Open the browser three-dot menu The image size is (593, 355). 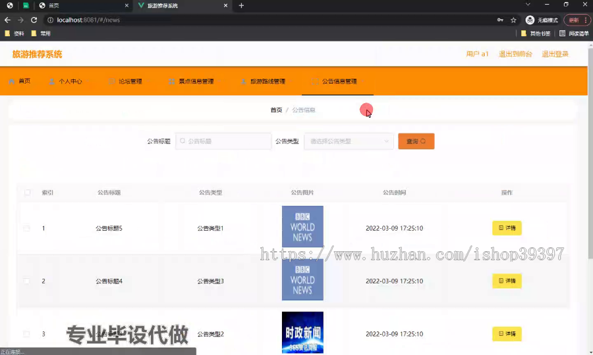tap(586, 20)
